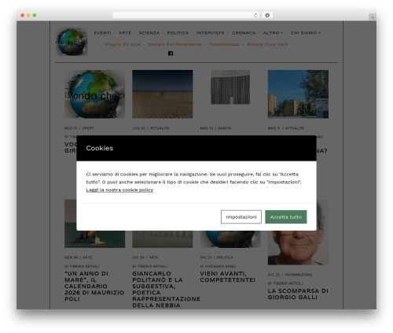The height and width of the screenshot is (333, 393).
Task: Open the ARTE menu item
Action: (x=125, y=33)
